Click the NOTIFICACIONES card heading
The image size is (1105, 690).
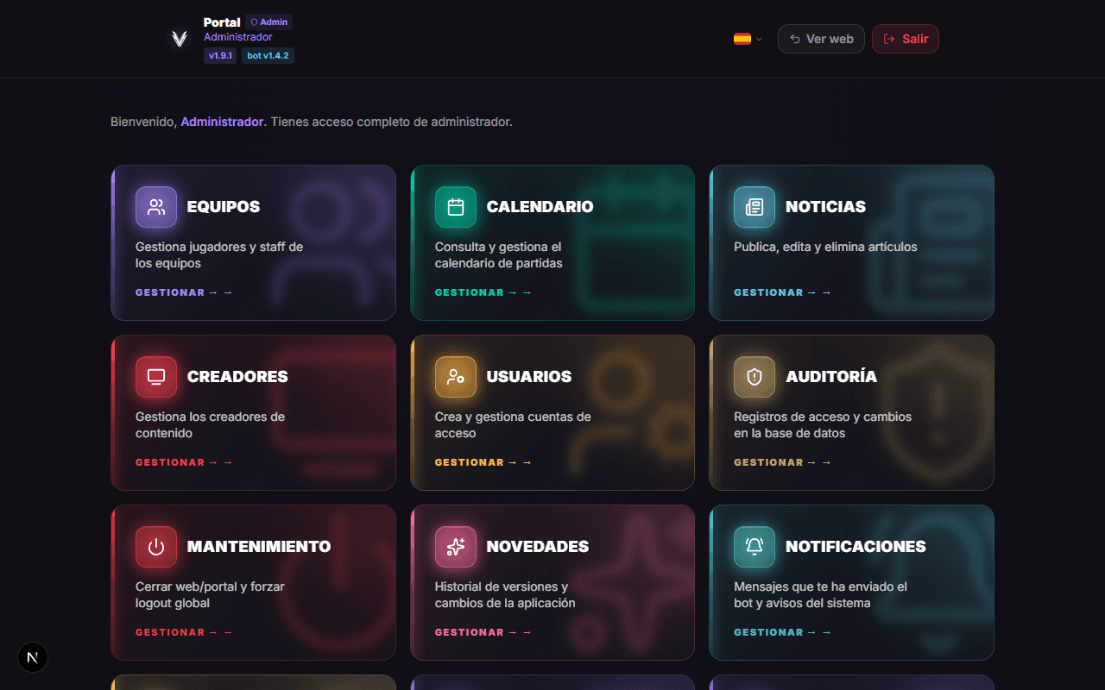coord(856,547)
